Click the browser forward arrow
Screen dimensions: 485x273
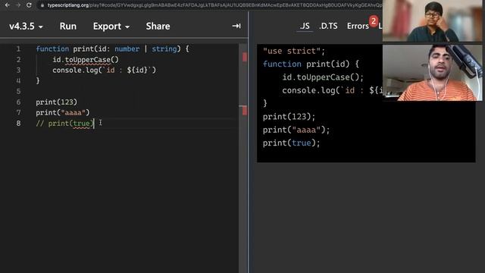[18, 5]
